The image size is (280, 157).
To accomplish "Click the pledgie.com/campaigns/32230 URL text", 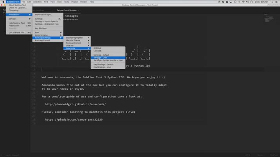I will click(74, 119).
